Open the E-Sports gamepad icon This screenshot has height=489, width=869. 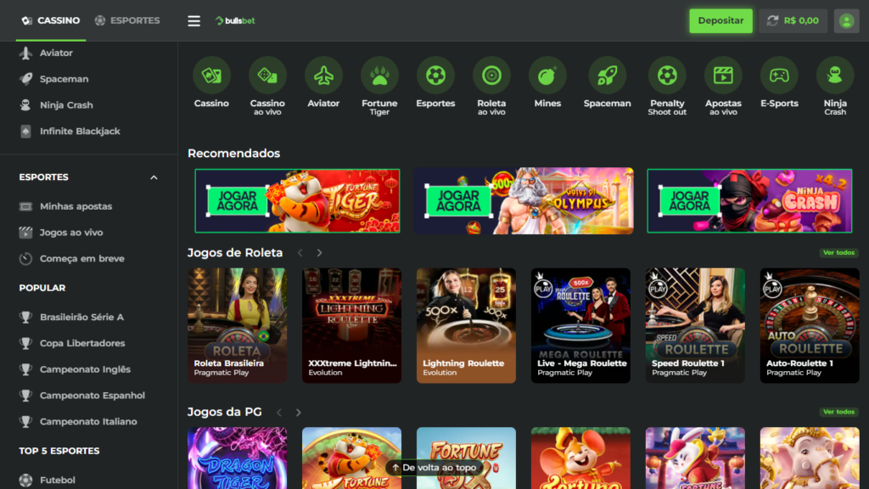[779, 76]
